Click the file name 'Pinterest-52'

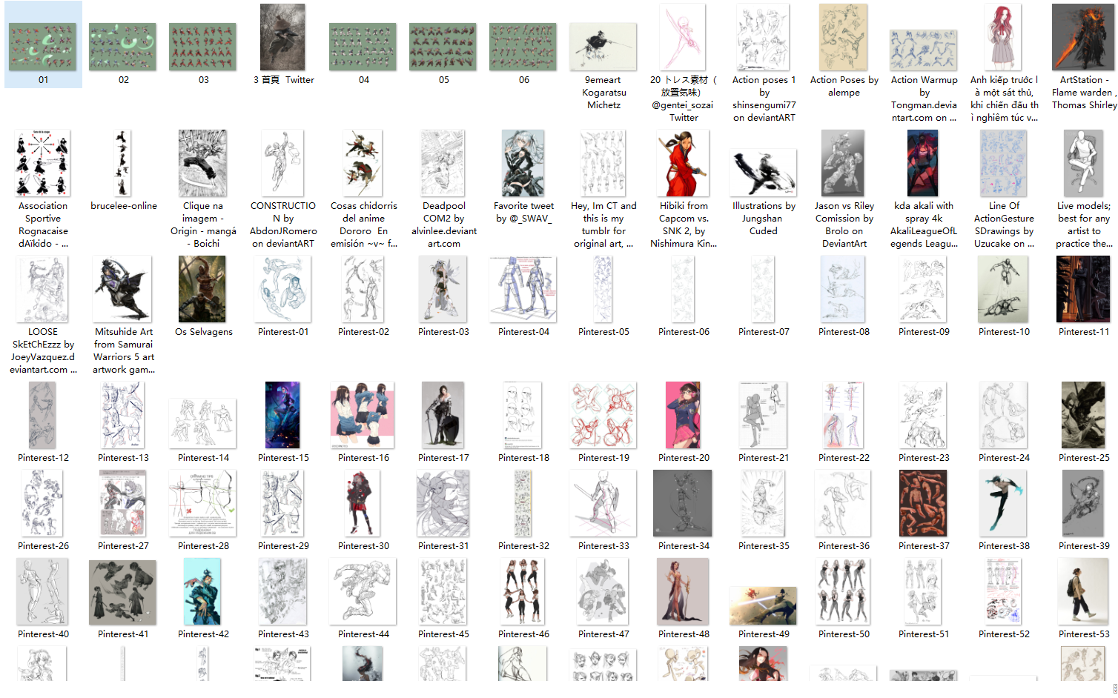(1004, 634)
